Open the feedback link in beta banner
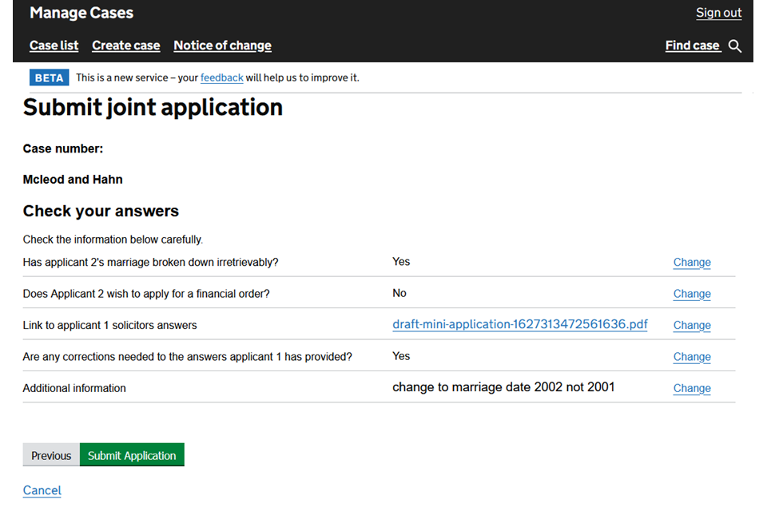 point(221,78)
